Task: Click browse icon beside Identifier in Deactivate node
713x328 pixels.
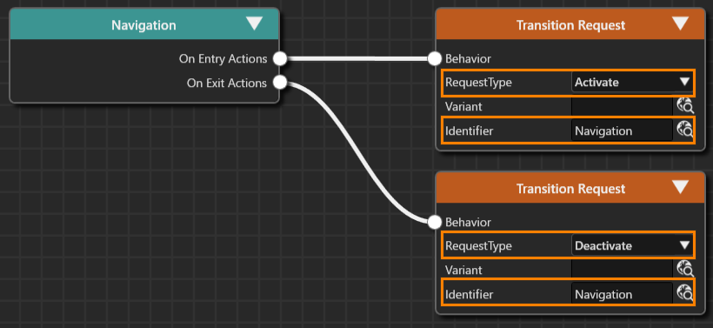Action: pos(684,294)
